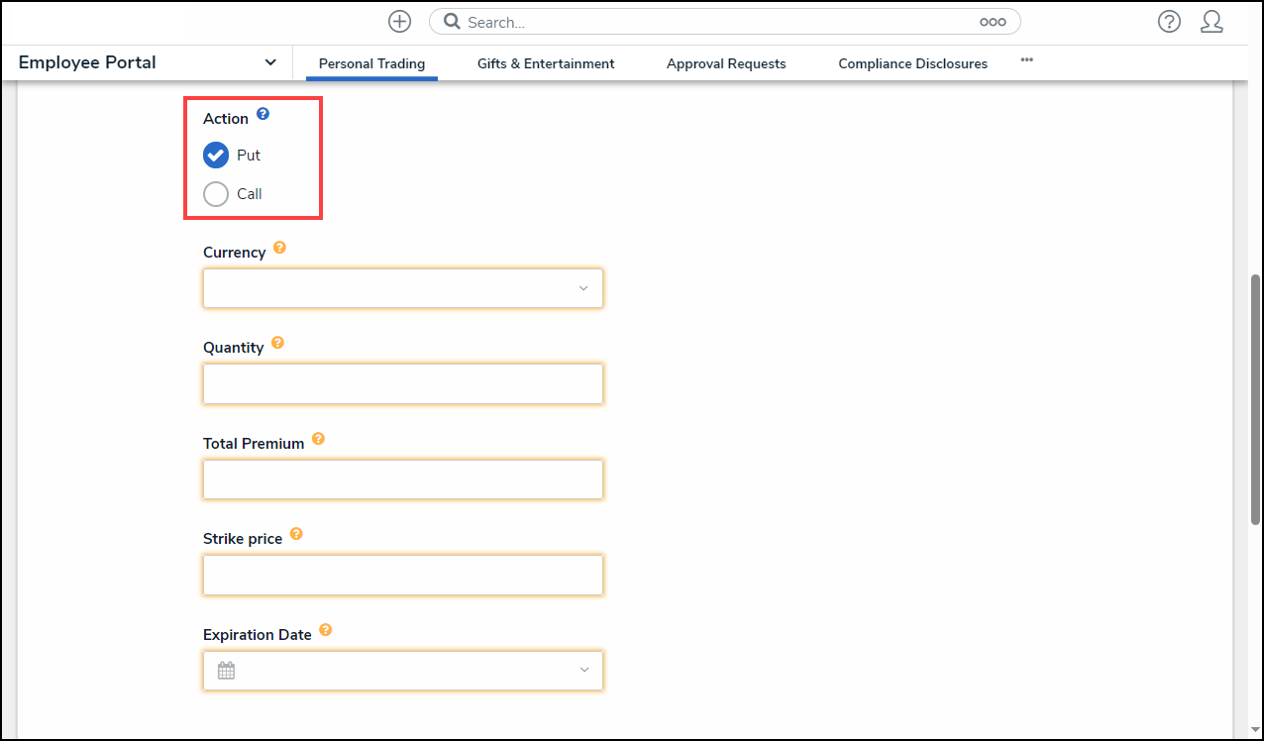Expand the Currency dropdown
1264x741 pixels.
402,288
